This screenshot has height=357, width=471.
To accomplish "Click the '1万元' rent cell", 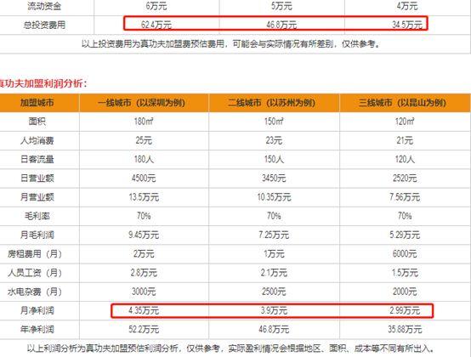I will coord(274,253).
